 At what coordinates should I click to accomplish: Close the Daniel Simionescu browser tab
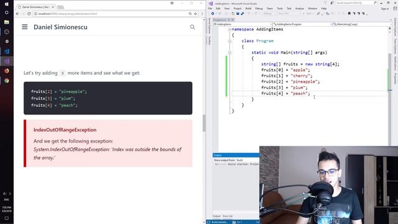pos(53,7)
